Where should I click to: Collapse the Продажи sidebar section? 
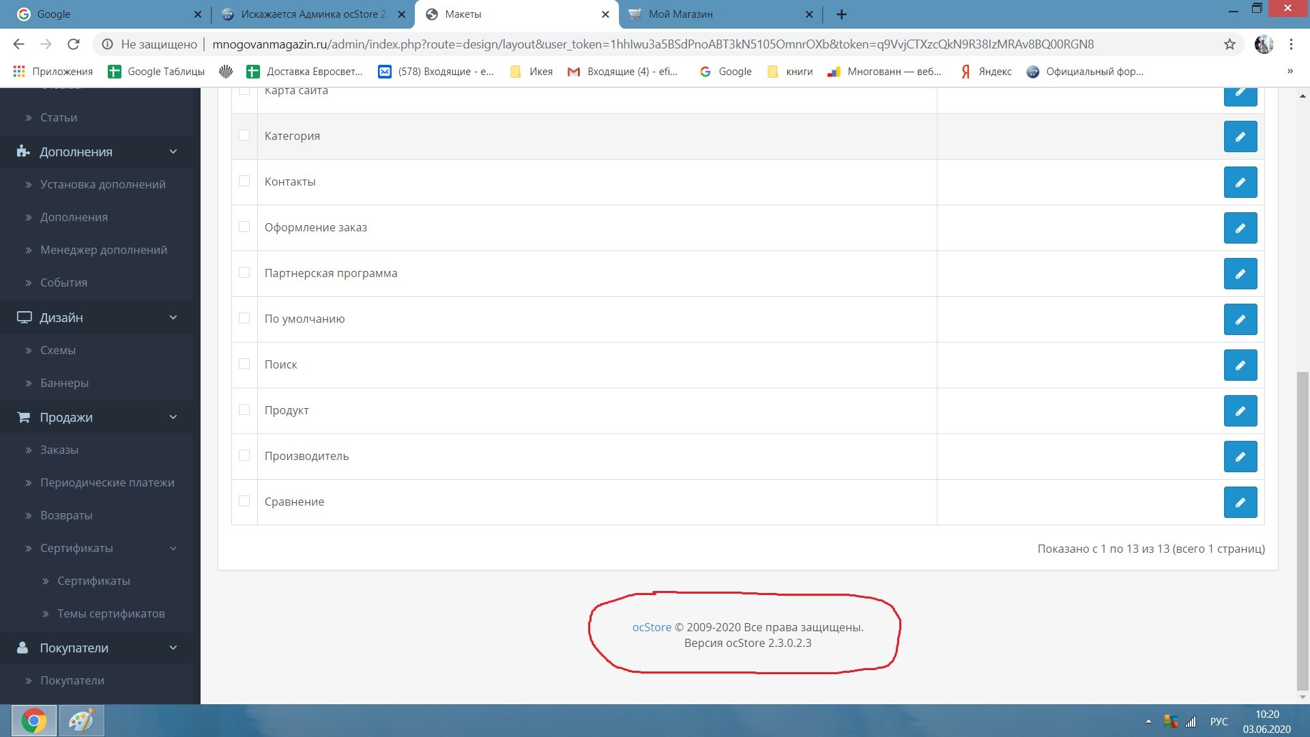96,417
